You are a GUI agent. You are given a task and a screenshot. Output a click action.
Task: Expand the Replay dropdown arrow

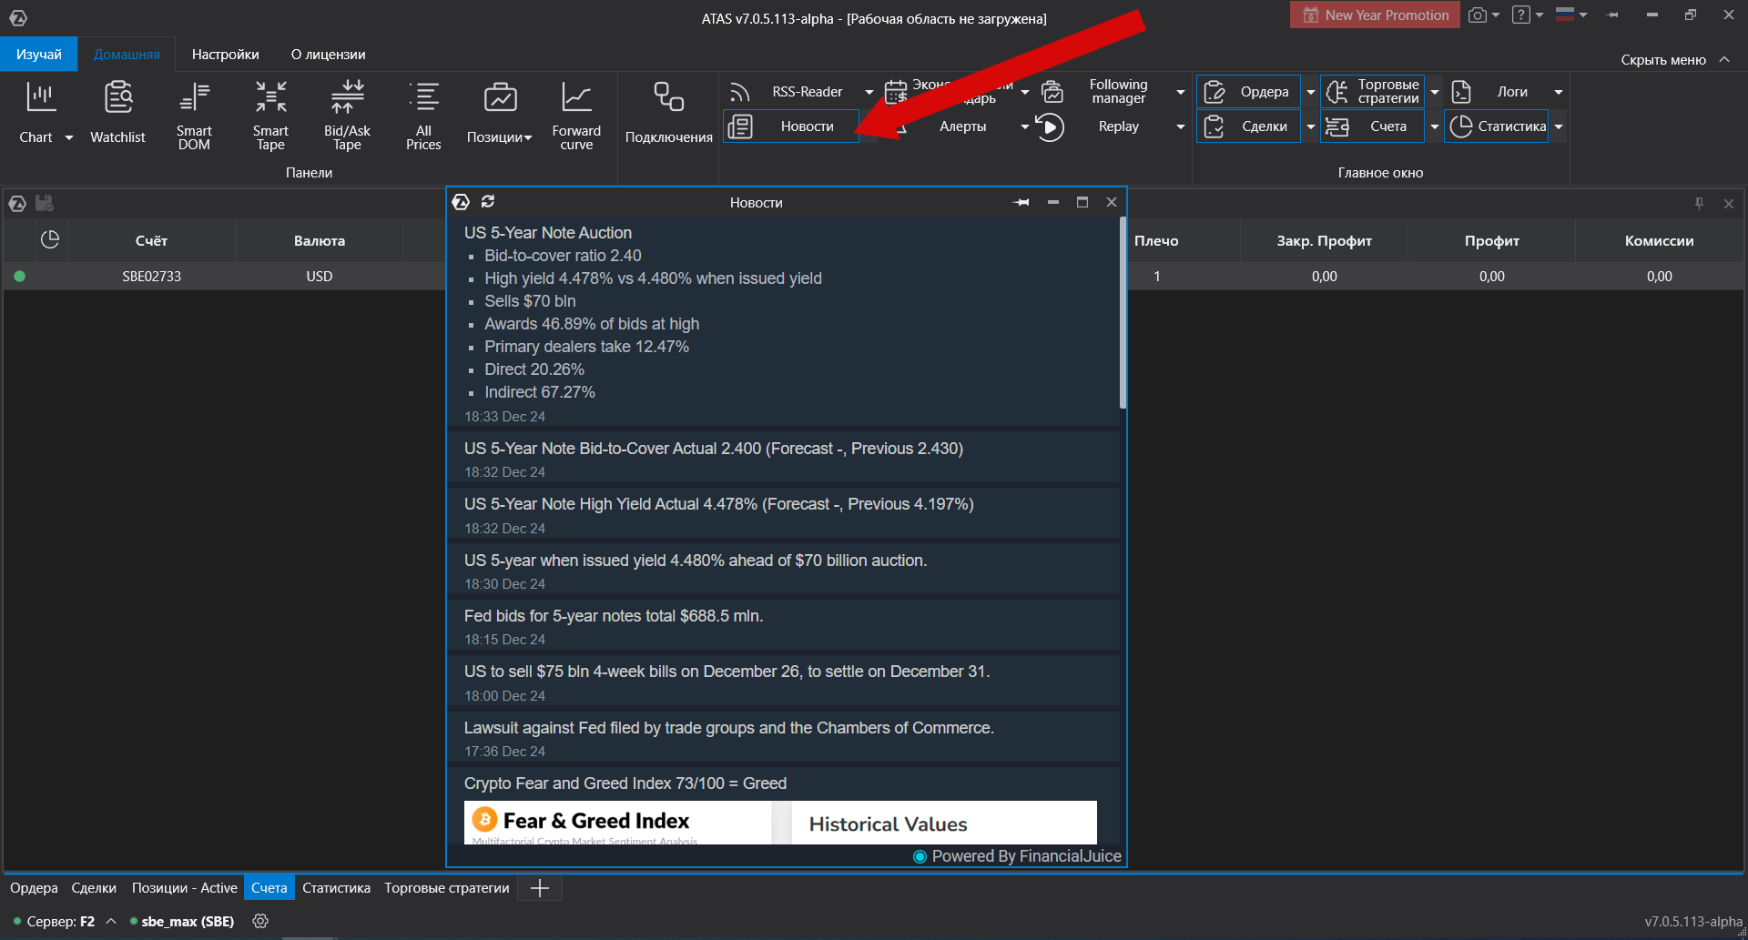tap(1181, 126)
